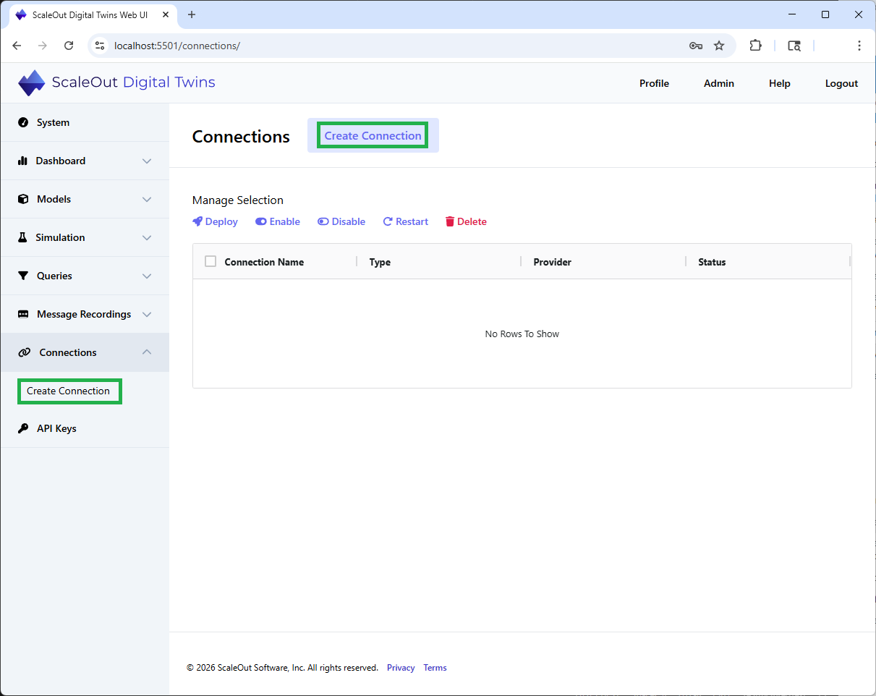Sort by the Type column header
Screen dimensions: 876x696
click(x=380, y=262)
